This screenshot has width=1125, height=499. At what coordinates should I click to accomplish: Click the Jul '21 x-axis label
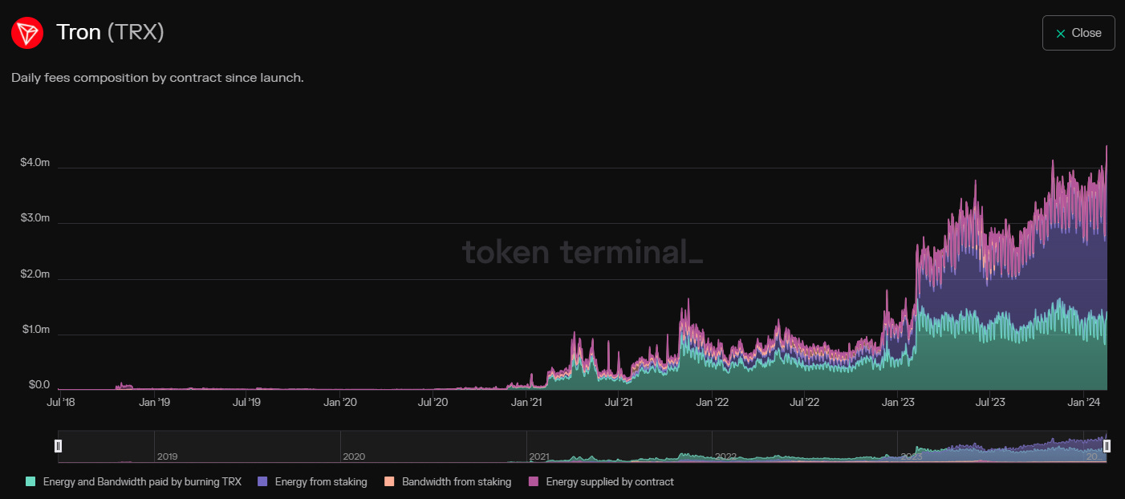(619, 402)
